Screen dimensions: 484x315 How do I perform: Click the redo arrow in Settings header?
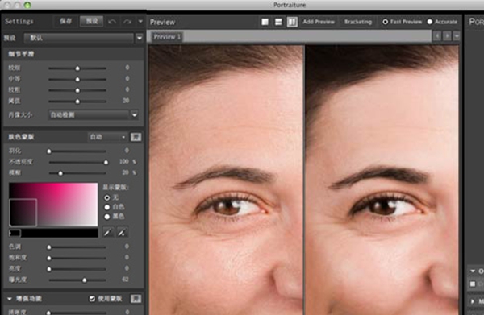click(127, 22)
